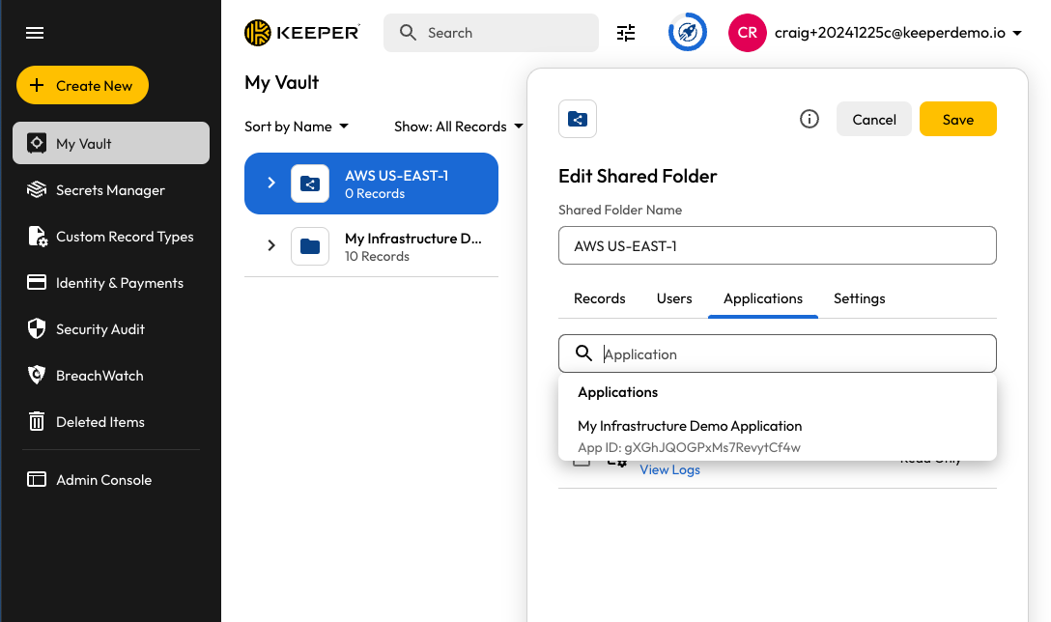Click the shared folder icon above the title
Screen dimensions: 1051x622
578,119
